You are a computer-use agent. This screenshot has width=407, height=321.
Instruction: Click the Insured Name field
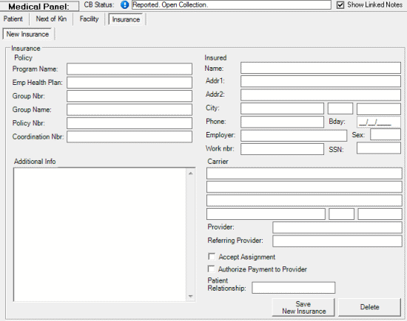(320, 68)
